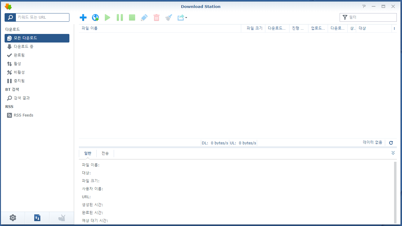402x226 pixels.
Task: Click the magnifier icon in keyword search box
Action: 10,17
